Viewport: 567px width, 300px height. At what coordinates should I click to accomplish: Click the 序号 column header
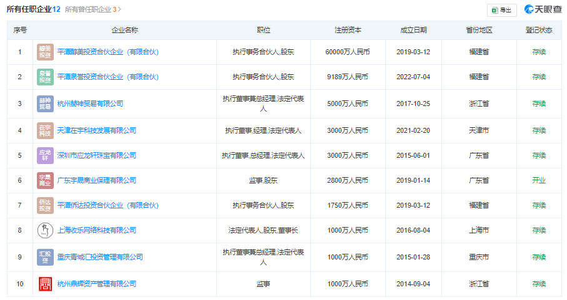(x=20, y=30)
